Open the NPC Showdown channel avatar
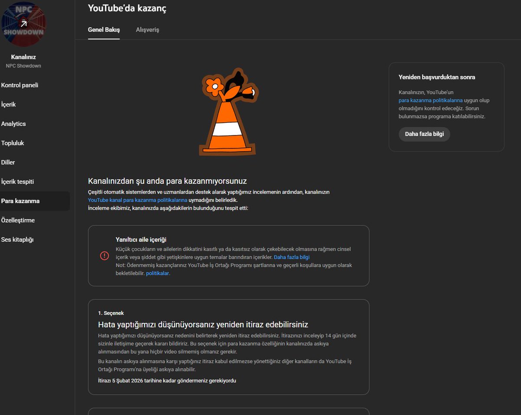The image size is (521, 415). [x=23, y=23]
